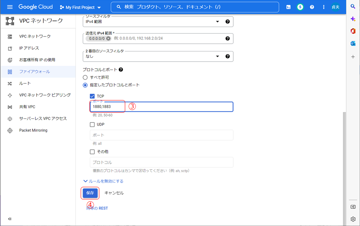Activate Cloud Shell terminal icon
This screenshot has width=360, height=226.
click(288, 7)
